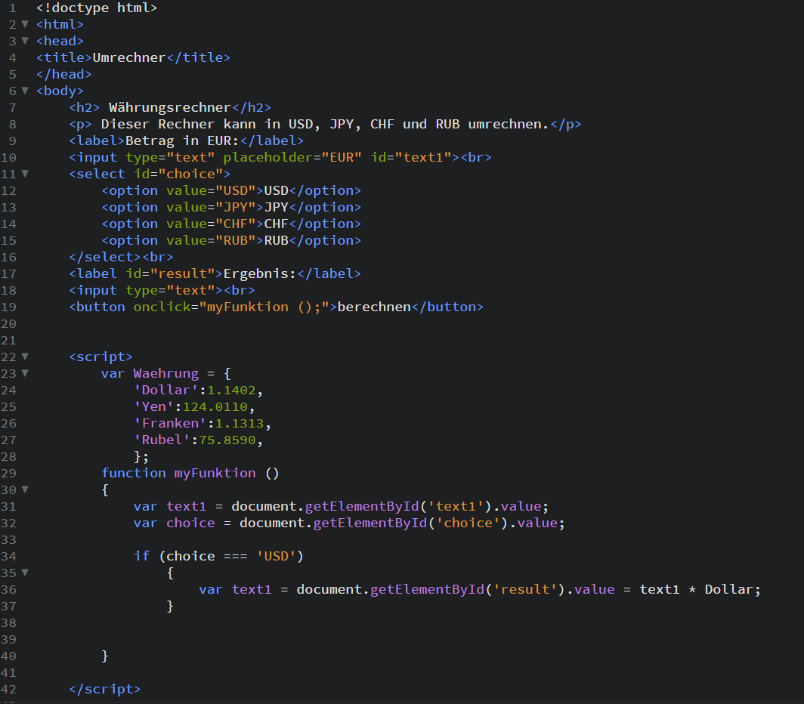Click the if keyword on line 34

141,557
